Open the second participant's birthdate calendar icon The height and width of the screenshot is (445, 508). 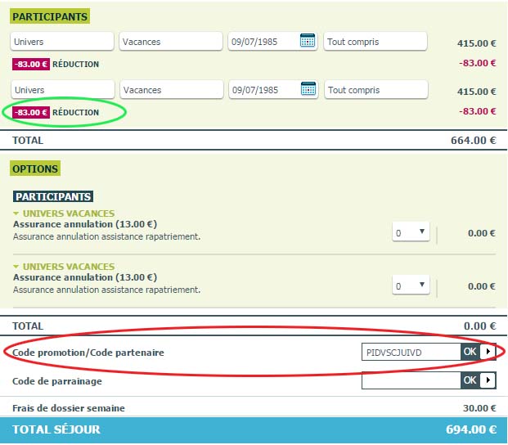pyautogui.click(x=308, y=89)
